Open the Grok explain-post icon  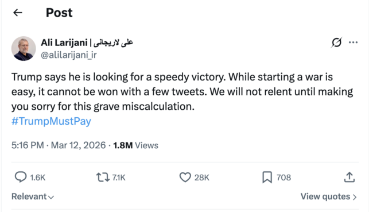336,43
